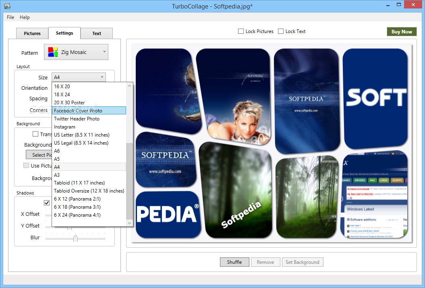Open the Help menu

pyautogui.click(x=25, y=17)
